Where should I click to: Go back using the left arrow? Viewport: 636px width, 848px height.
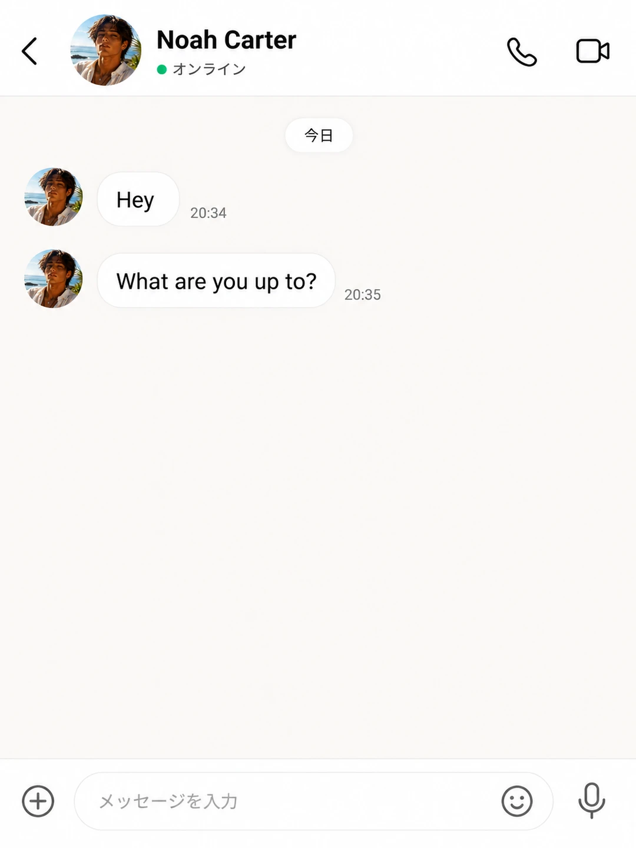(x=29, y=51)
